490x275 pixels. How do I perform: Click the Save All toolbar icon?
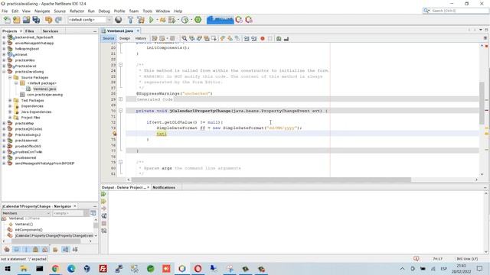[x=36, y=20]
